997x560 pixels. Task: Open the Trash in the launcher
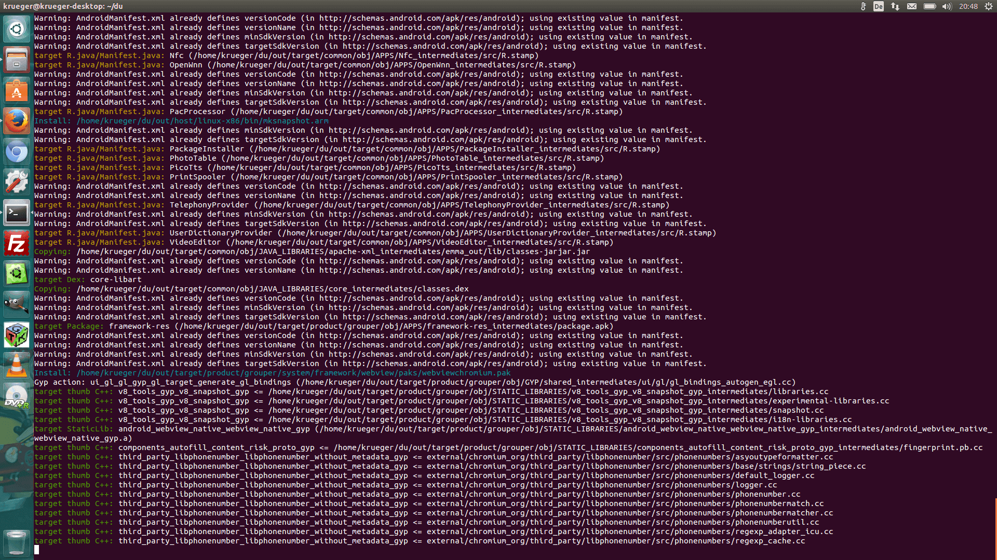point(17,543)
